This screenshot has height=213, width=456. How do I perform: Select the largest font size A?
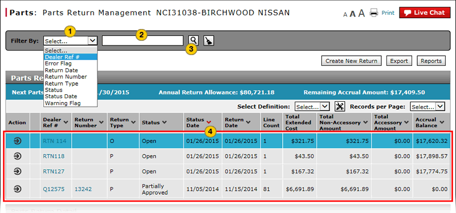pos(361,13)
